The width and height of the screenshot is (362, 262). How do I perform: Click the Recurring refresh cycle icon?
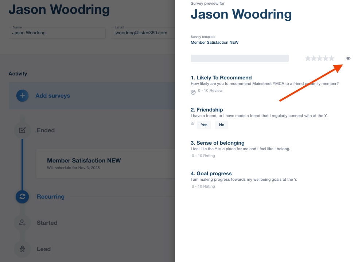[x=22, y=197]
